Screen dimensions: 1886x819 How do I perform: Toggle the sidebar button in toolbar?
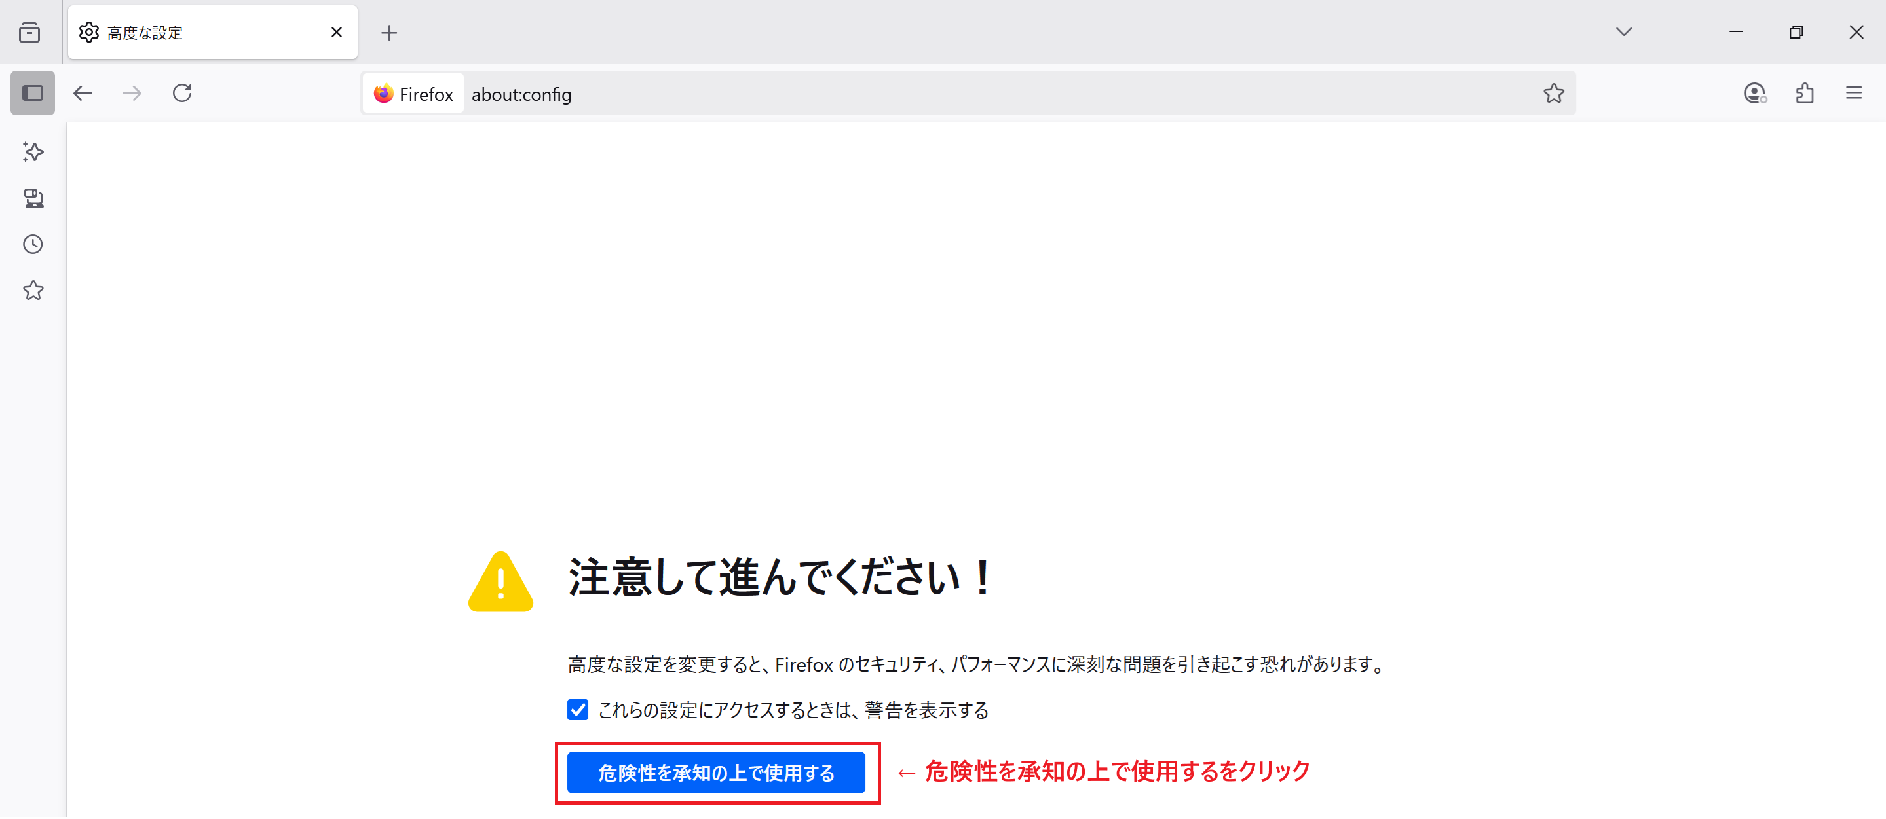point(32,93)
